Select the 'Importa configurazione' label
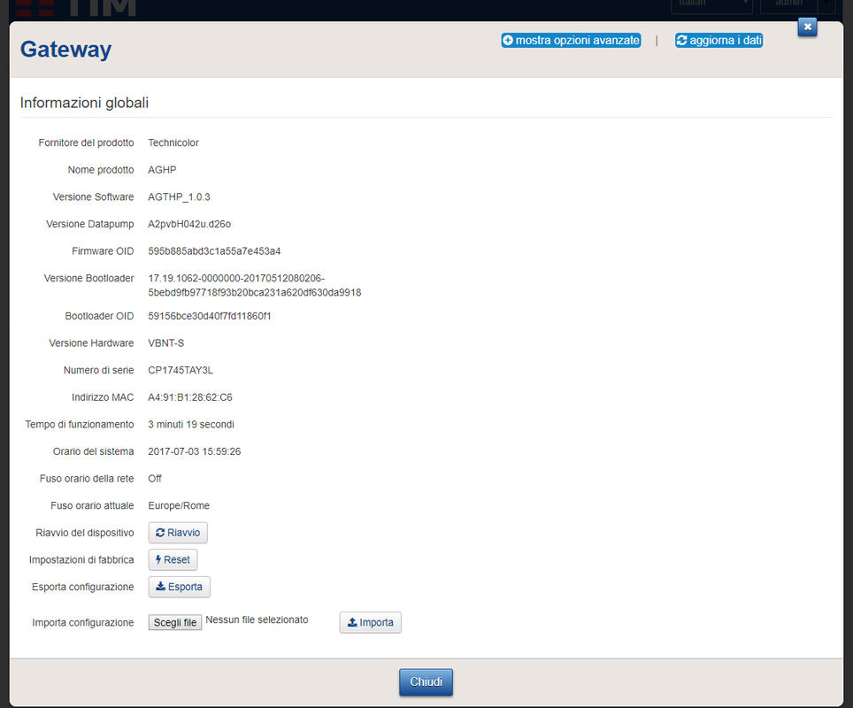The image size is (853, 708). click(x=82, y=622)
